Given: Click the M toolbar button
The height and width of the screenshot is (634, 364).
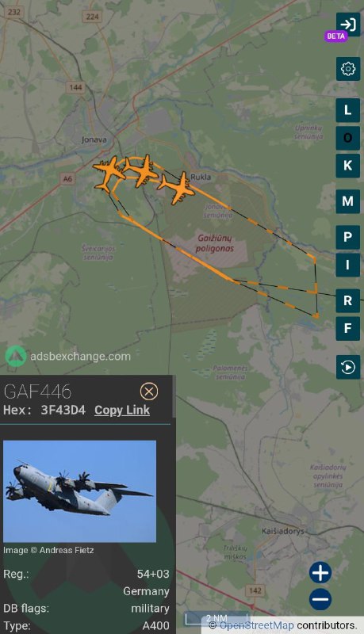Looking at the screenshot, I should [x=348, y=201].
